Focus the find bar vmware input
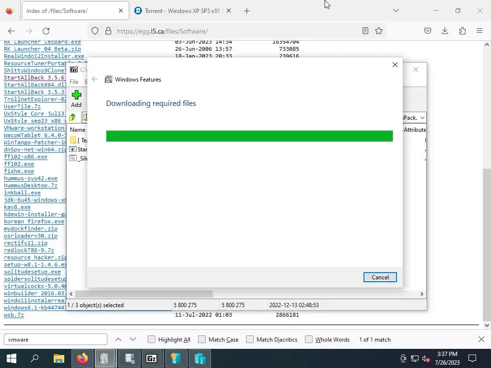491x368 pixels. pyautogui.click(x=56, y=340)
